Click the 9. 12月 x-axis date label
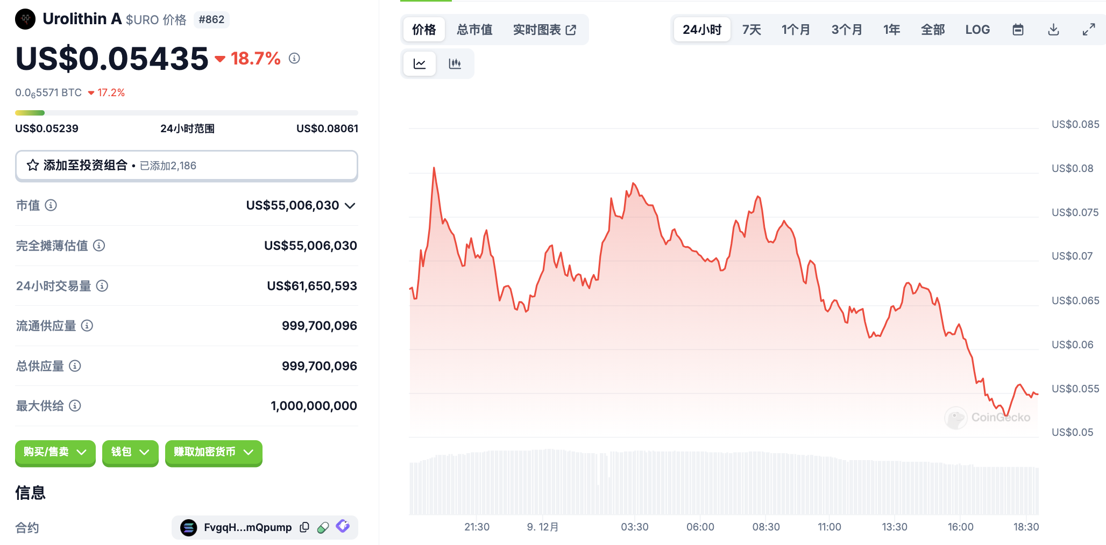Image resolution: width=1106 pixels, height=545 pixels. (x=543, y=527)
